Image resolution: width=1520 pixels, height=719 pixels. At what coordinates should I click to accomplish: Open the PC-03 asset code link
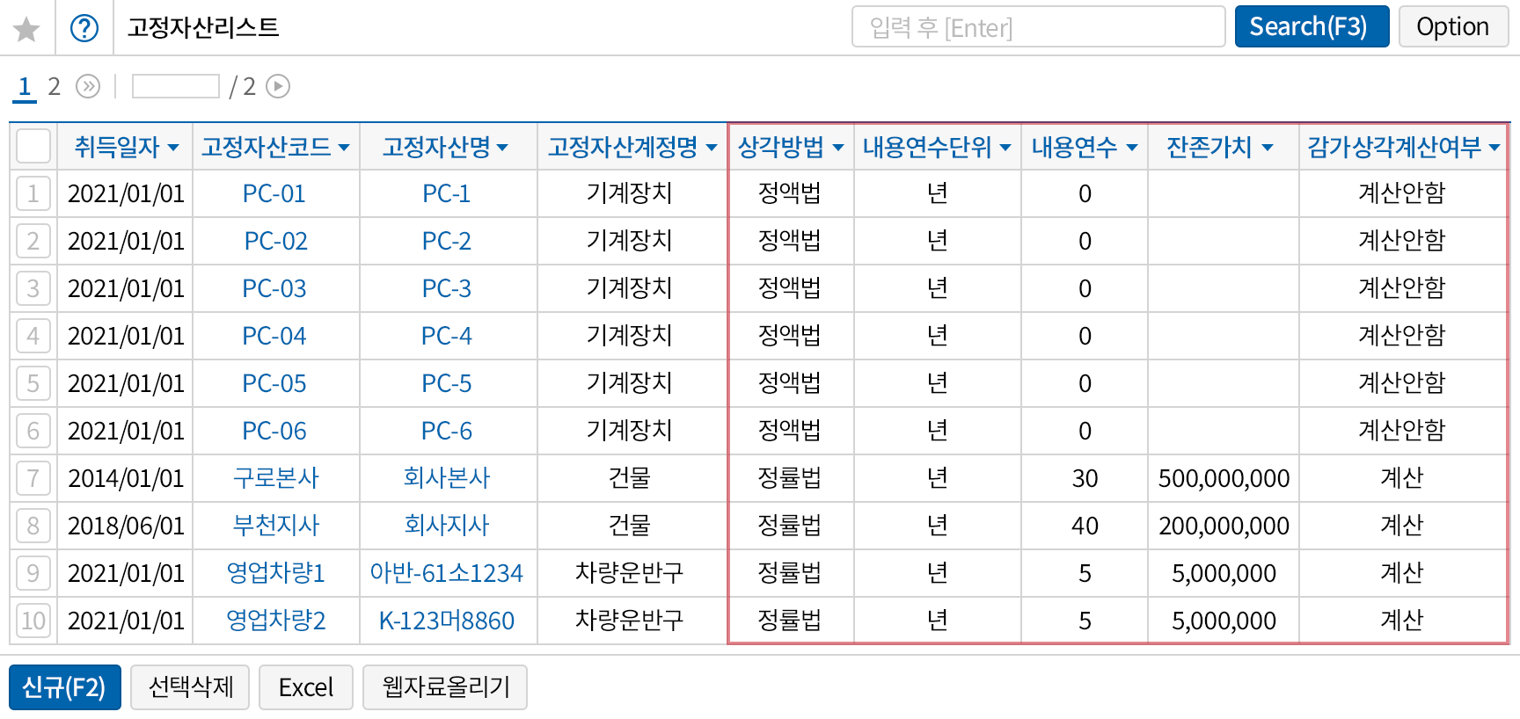274,288
